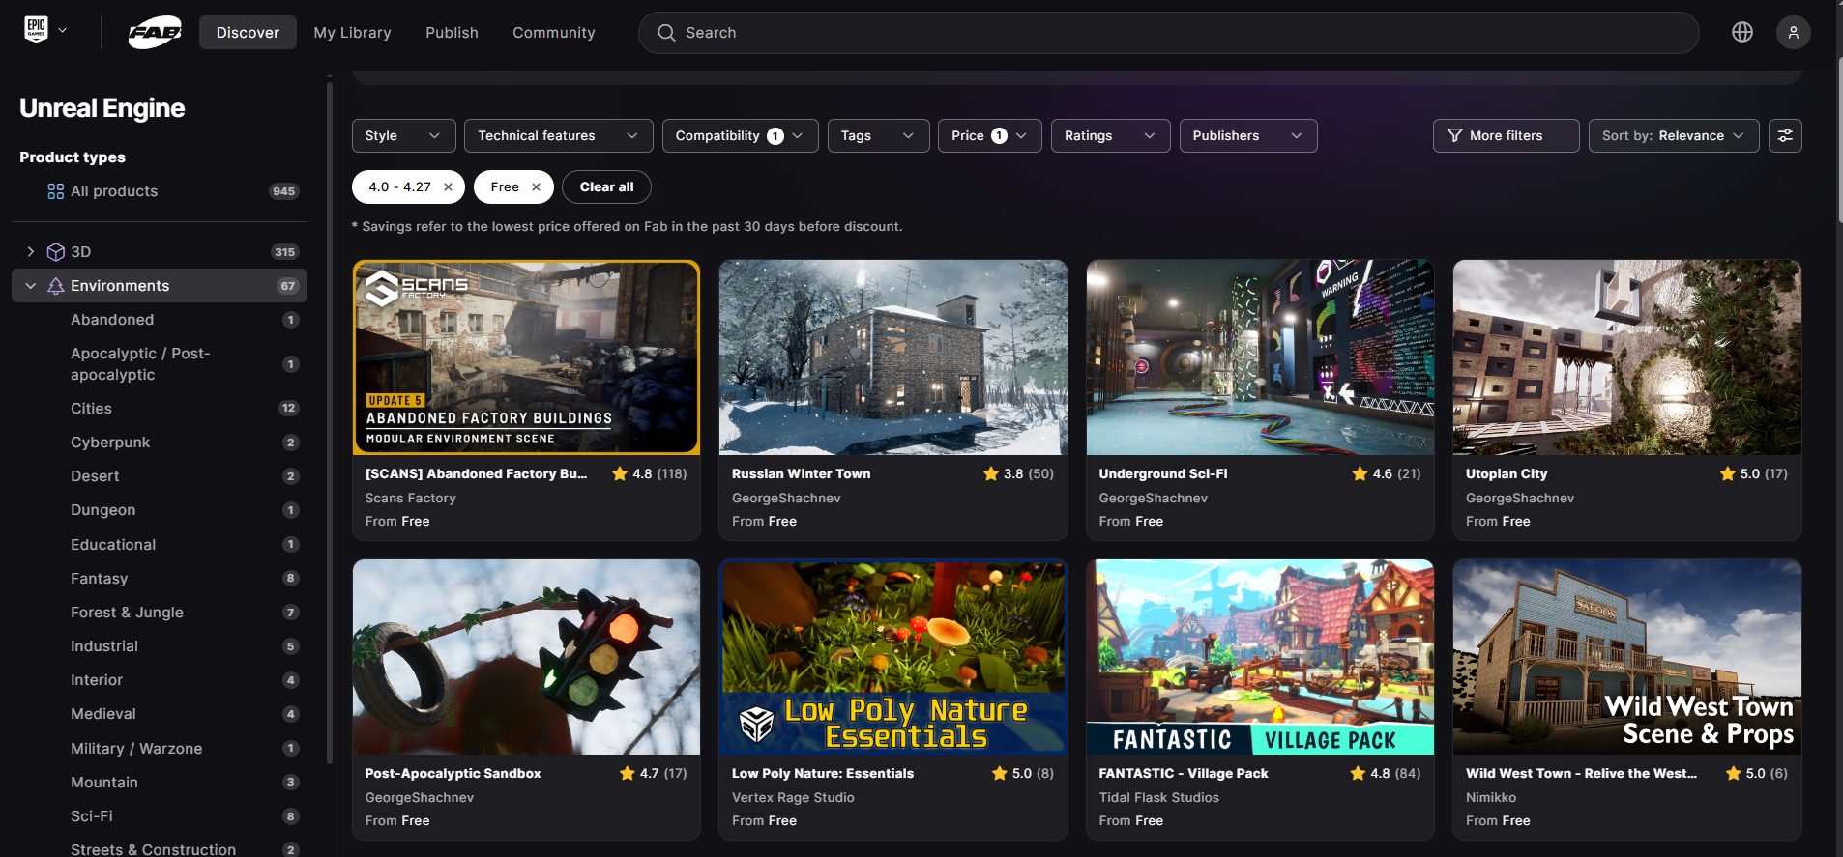The height and width of the screenshot is (857, 1843).
Task: Open the Technical features dropdown
Action: coord(558,135)
